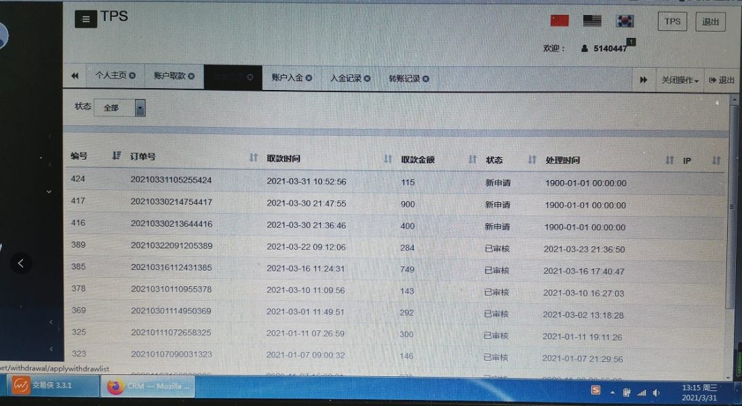Click processing time 2021-01-11 19:11:26
742x406 pixels.
tap(582, 336)
